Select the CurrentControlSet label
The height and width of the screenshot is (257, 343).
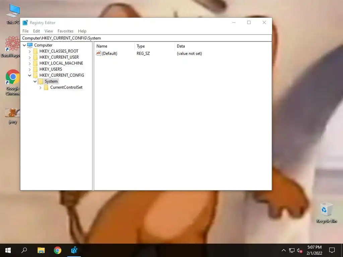(x=66, y=87)
